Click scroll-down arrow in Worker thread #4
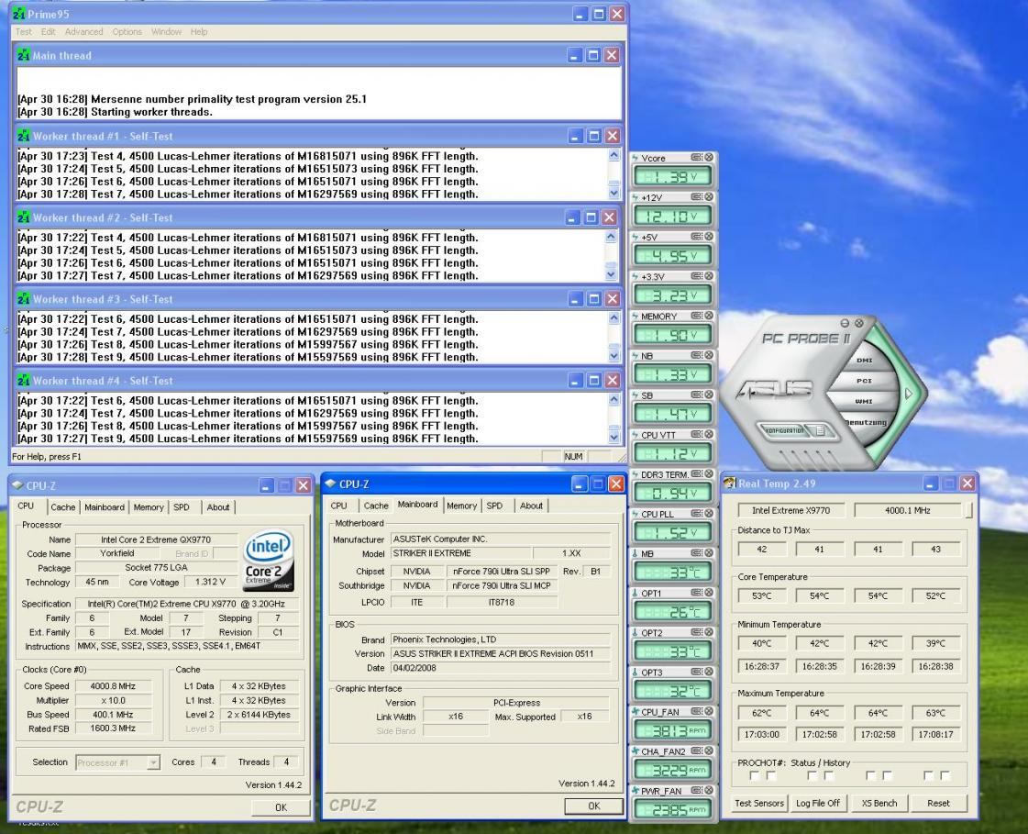 click(613, 438)
